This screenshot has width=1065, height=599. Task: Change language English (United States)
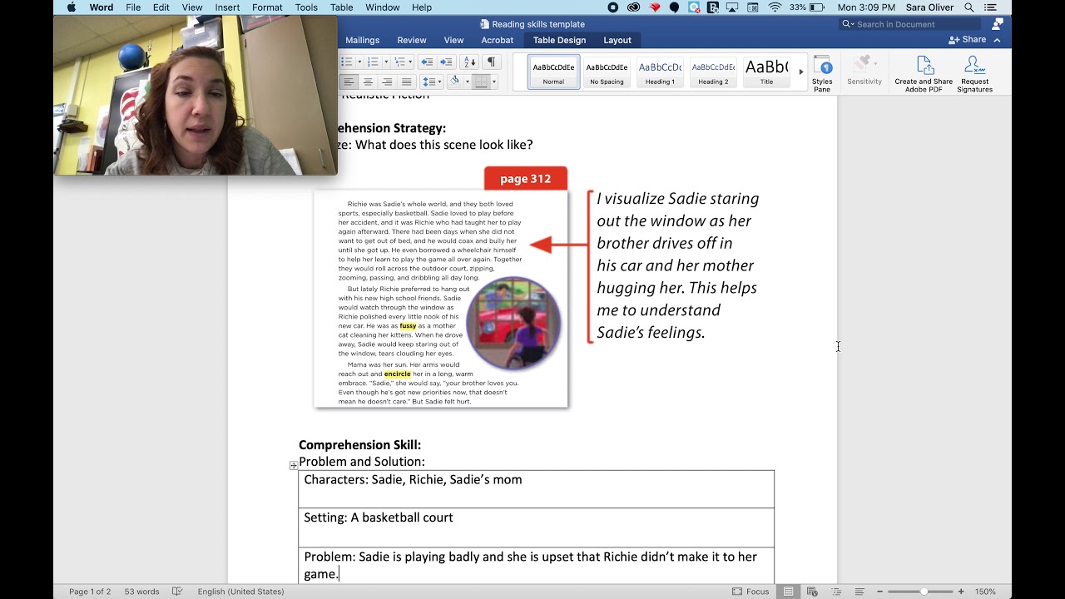pos(240,592)
